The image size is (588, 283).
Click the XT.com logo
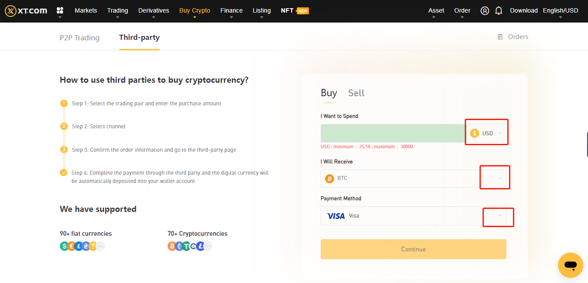25,11
